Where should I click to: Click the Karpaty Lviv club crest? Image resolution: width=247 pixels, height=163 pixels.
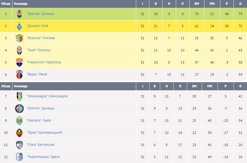tap(19, 120)
